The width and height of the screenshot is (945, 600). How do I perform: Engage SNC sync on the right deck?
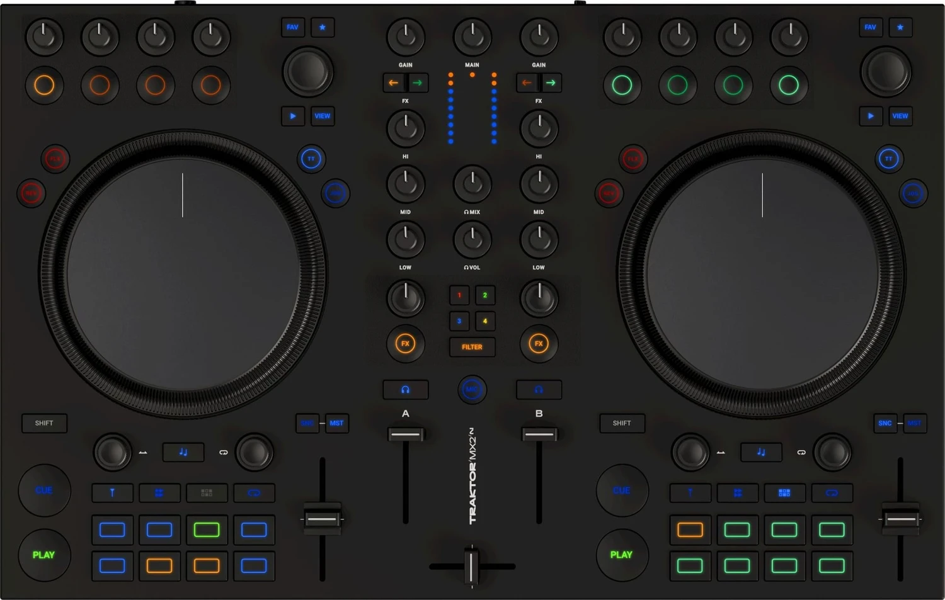[885, 423]
